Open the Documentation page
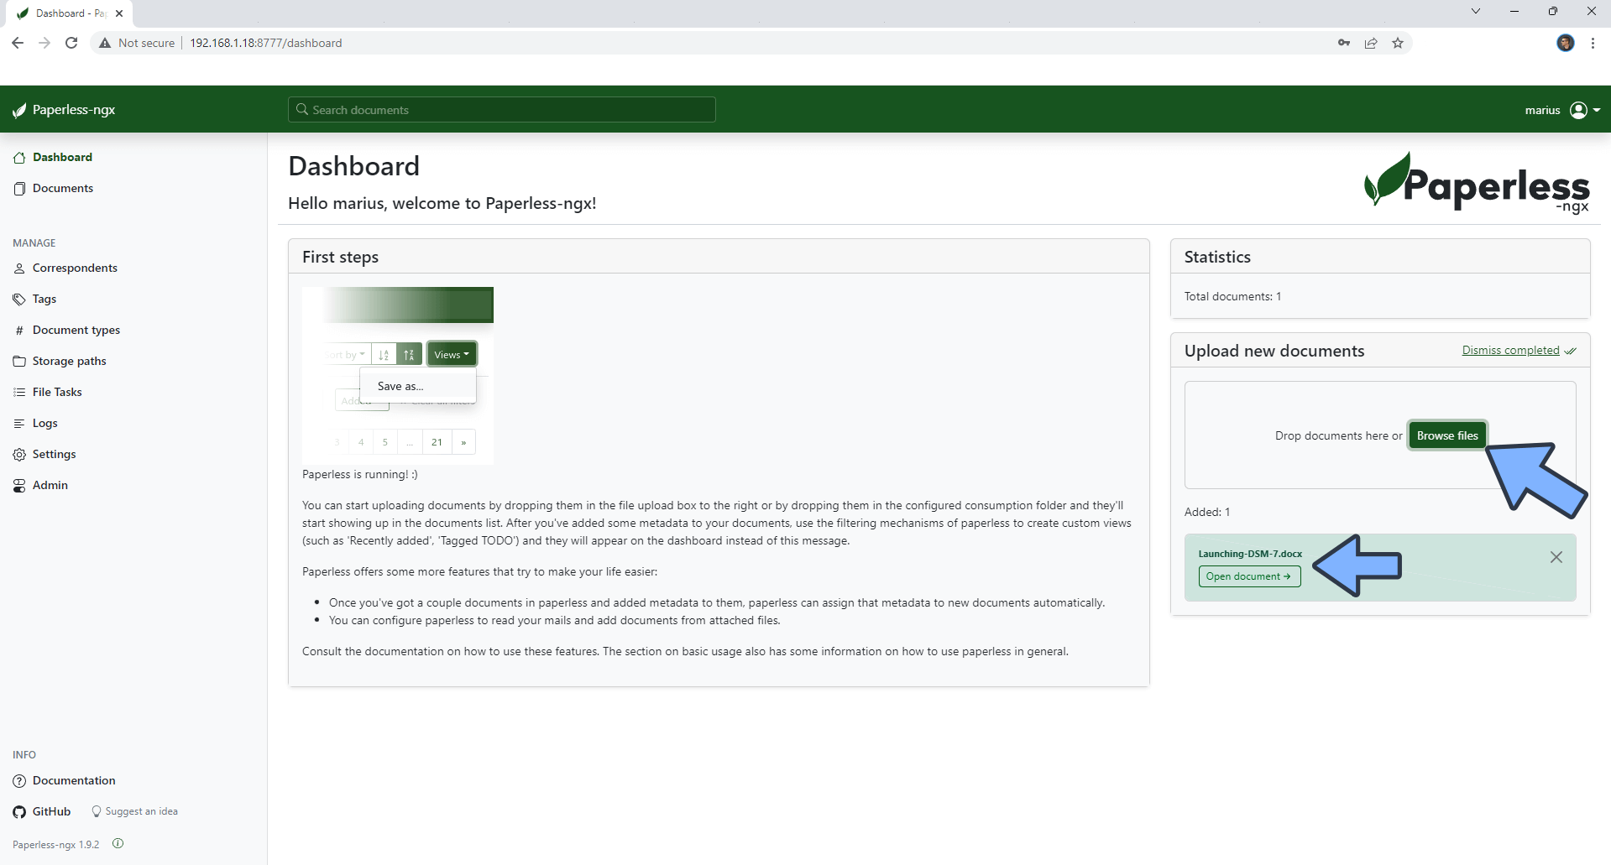1611x865 pixels. pos(73,780)
